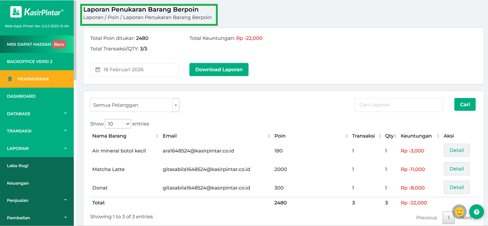Image resolution: width=488 pixels, height=226 pixels.
Task: Click the Kasir Pintar logo
Action: tap(37, 12)
